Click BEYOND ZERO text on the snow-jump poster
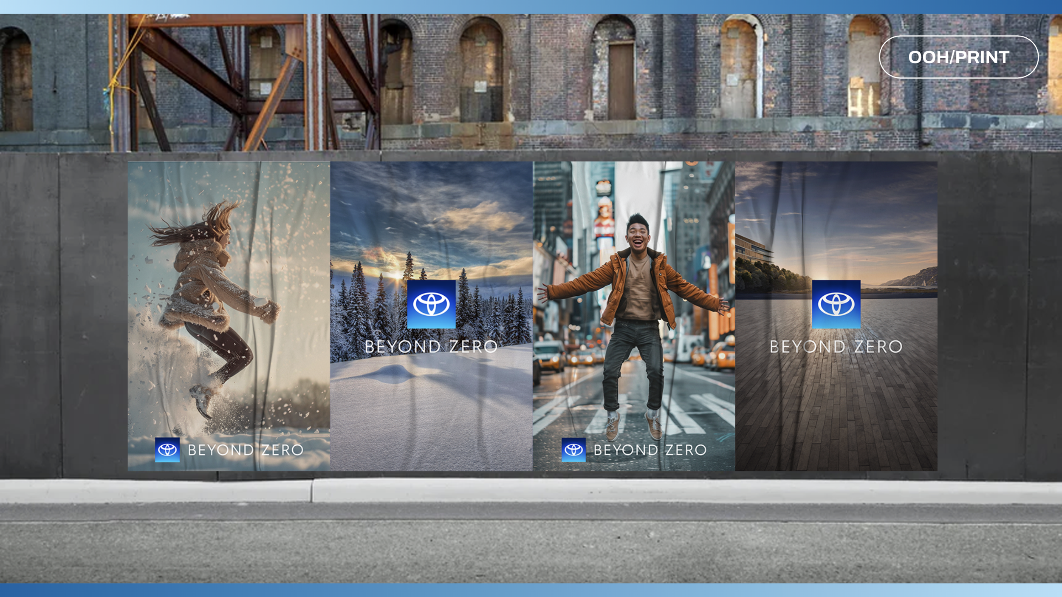Screen dimensions: 1062x597 246,450
